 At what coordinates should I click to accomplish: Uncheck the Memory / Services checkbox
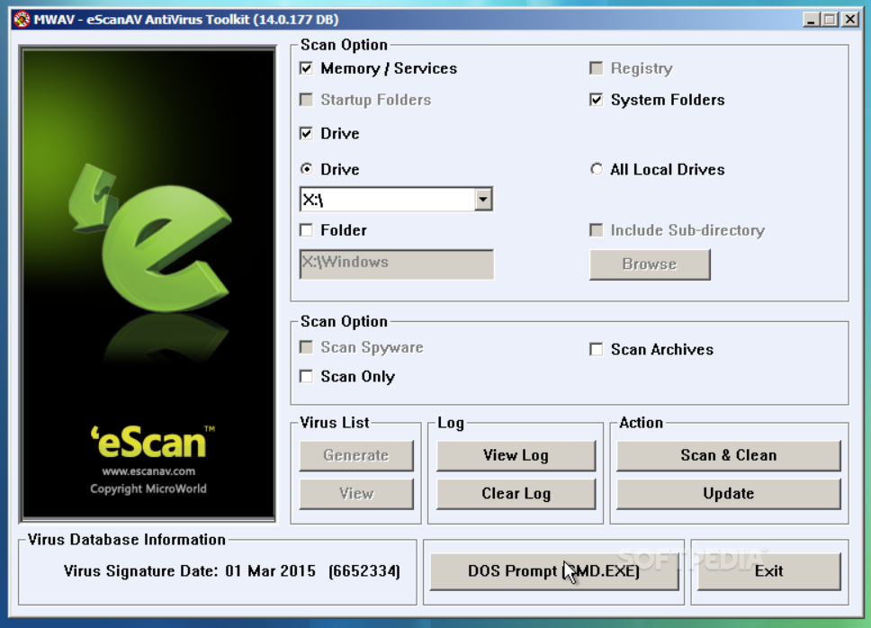point(306,68)
